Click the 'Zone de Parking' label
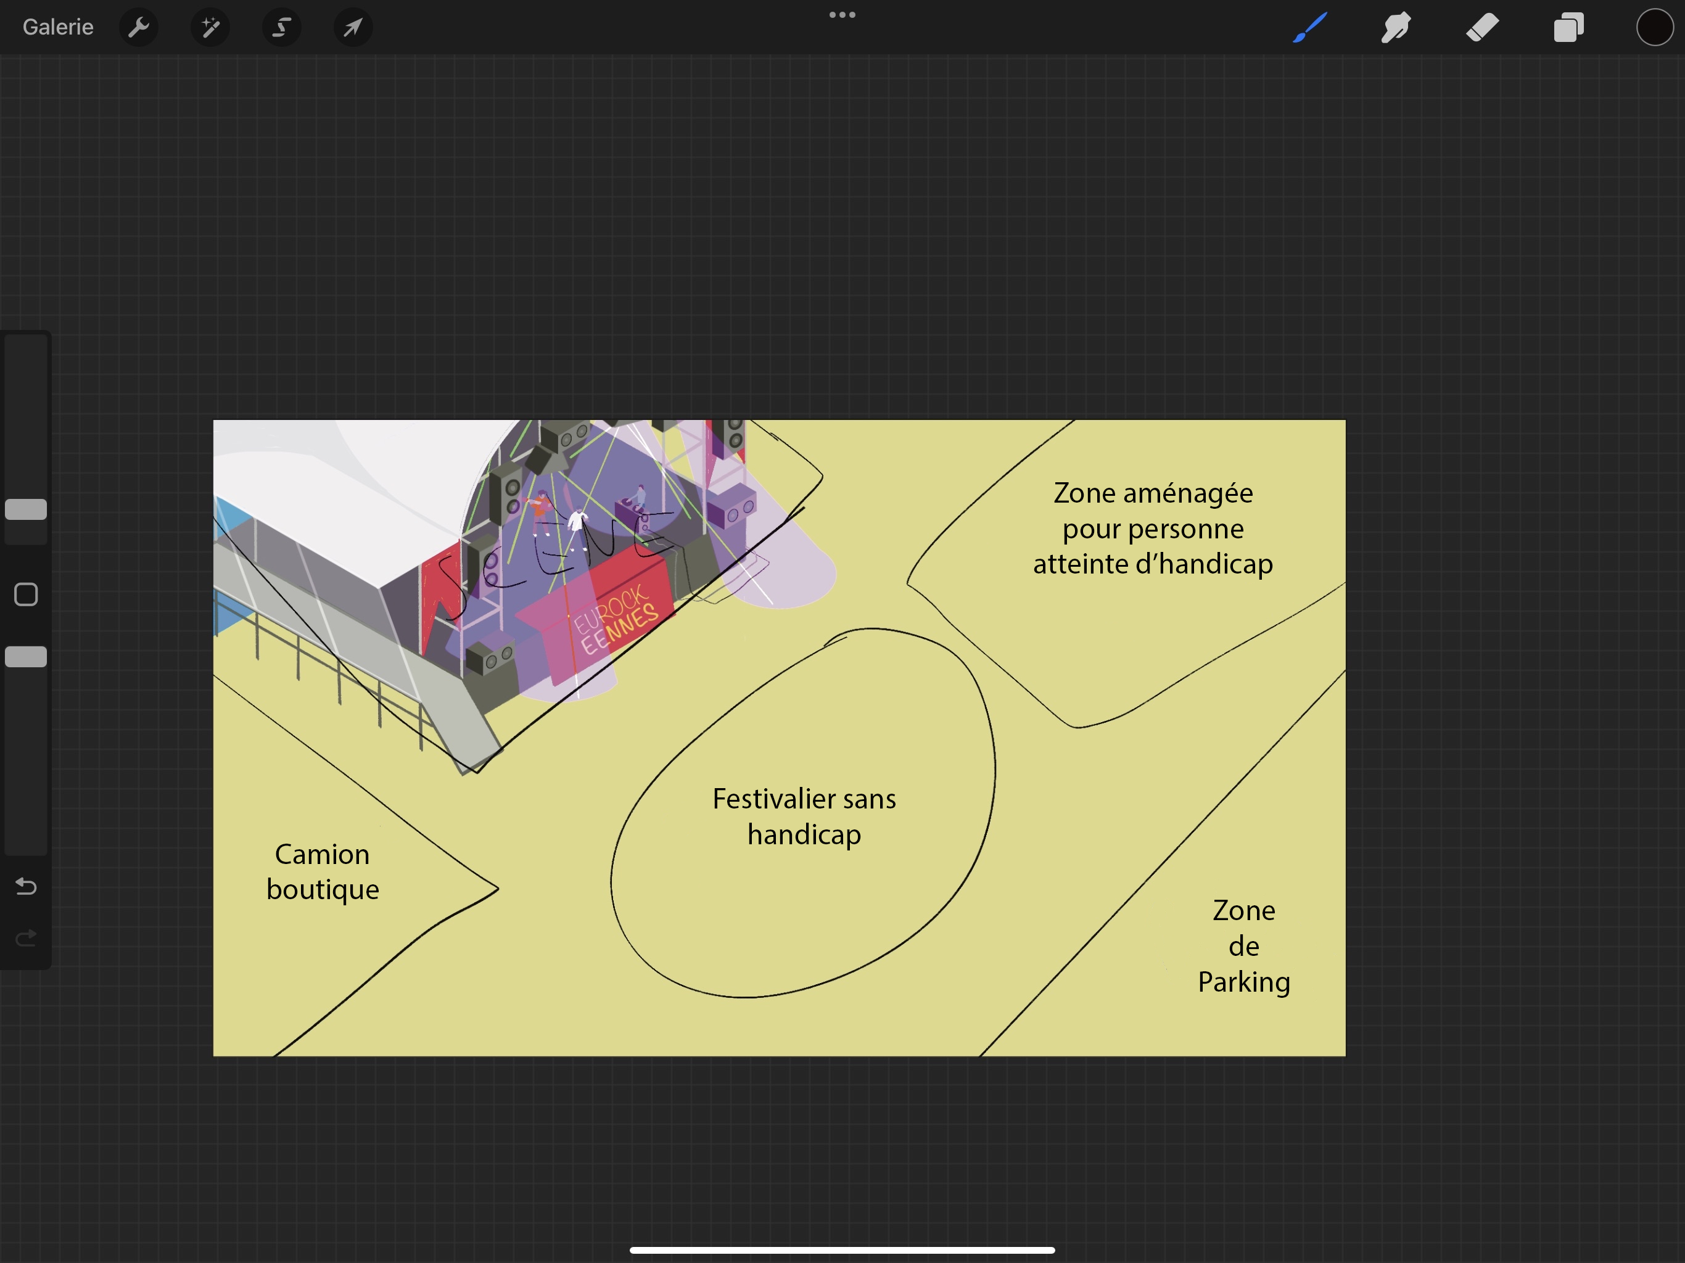The image size is (1685, 1263). coord(1244,946)
